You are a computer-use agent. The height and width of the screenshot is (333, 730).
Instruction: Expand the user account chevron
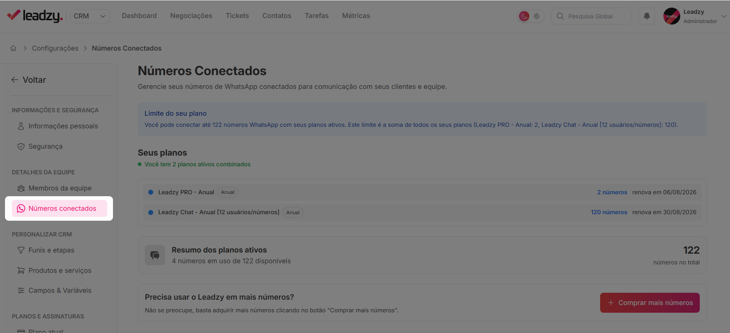click(x=723, y=16)
